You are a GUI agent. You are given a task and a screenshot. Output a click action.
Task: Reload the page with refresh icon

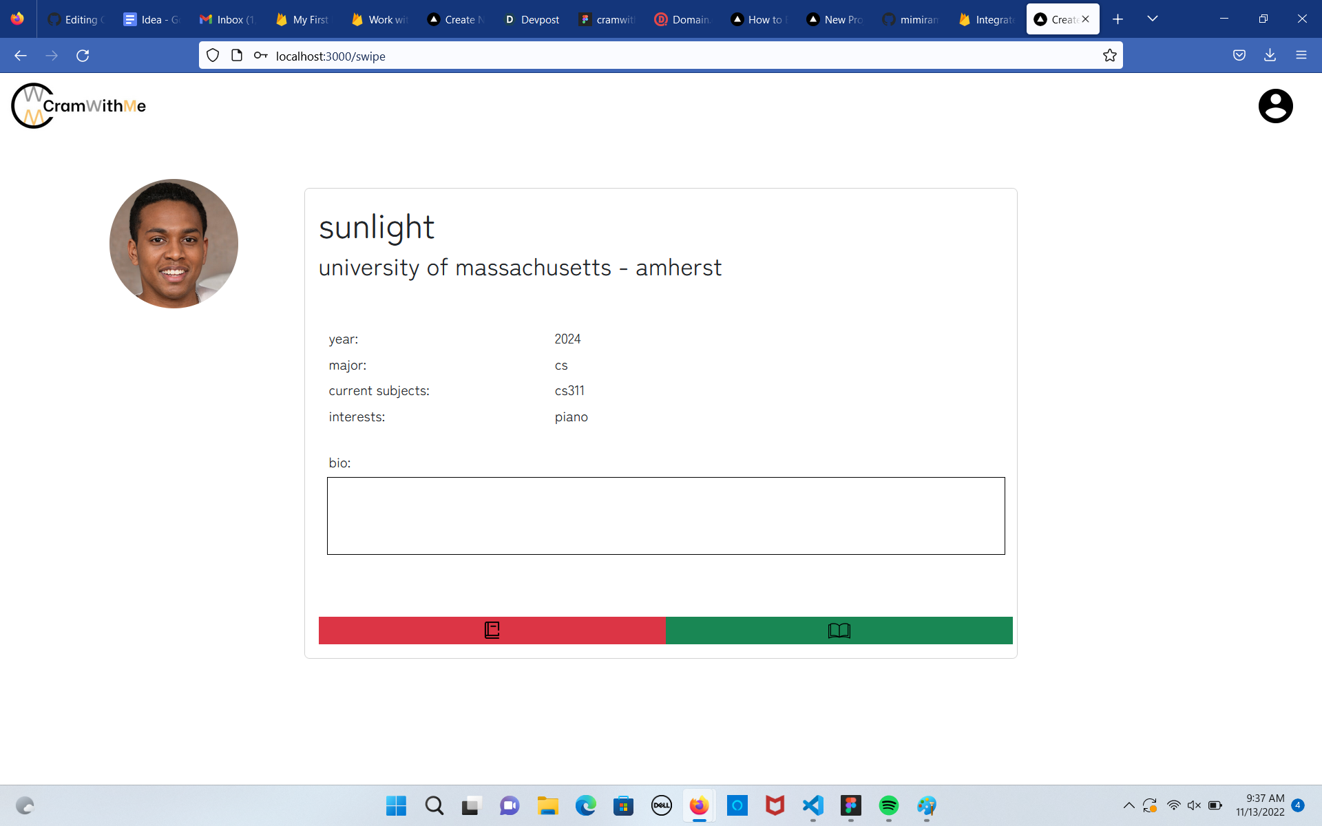point(83,56)
